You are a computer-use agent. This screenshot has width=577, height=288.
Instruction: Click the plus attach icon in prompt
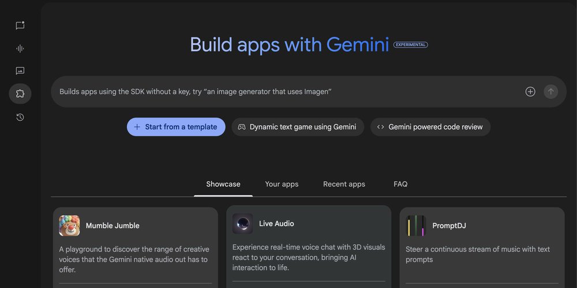530,92
